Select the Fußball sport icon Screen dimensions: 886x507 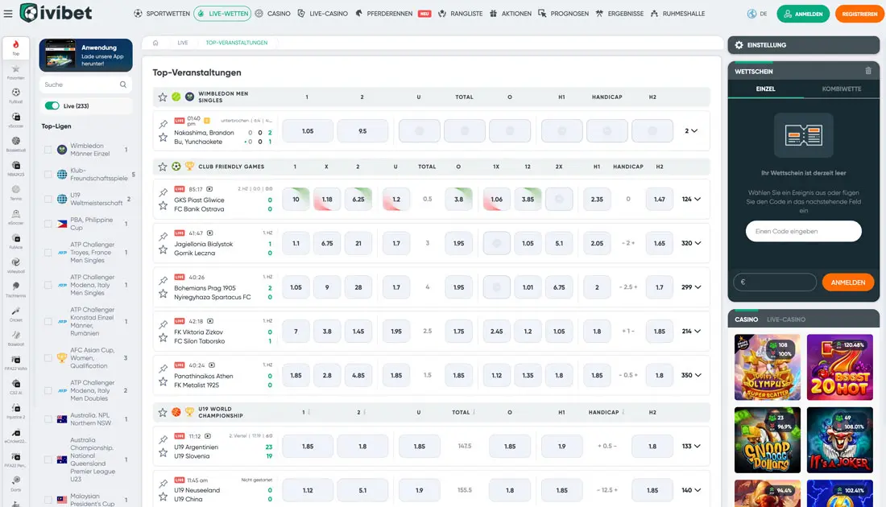click(16, 96)
